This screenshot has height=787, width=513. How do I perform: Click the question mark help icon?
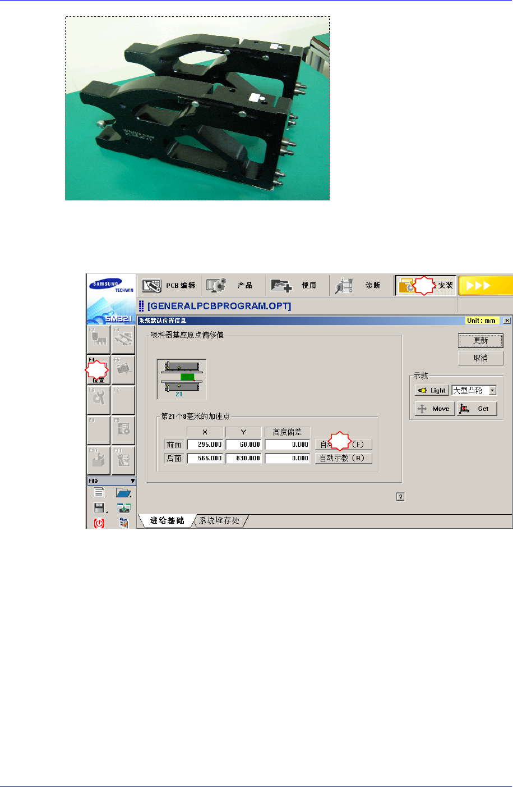click(400, 496)
